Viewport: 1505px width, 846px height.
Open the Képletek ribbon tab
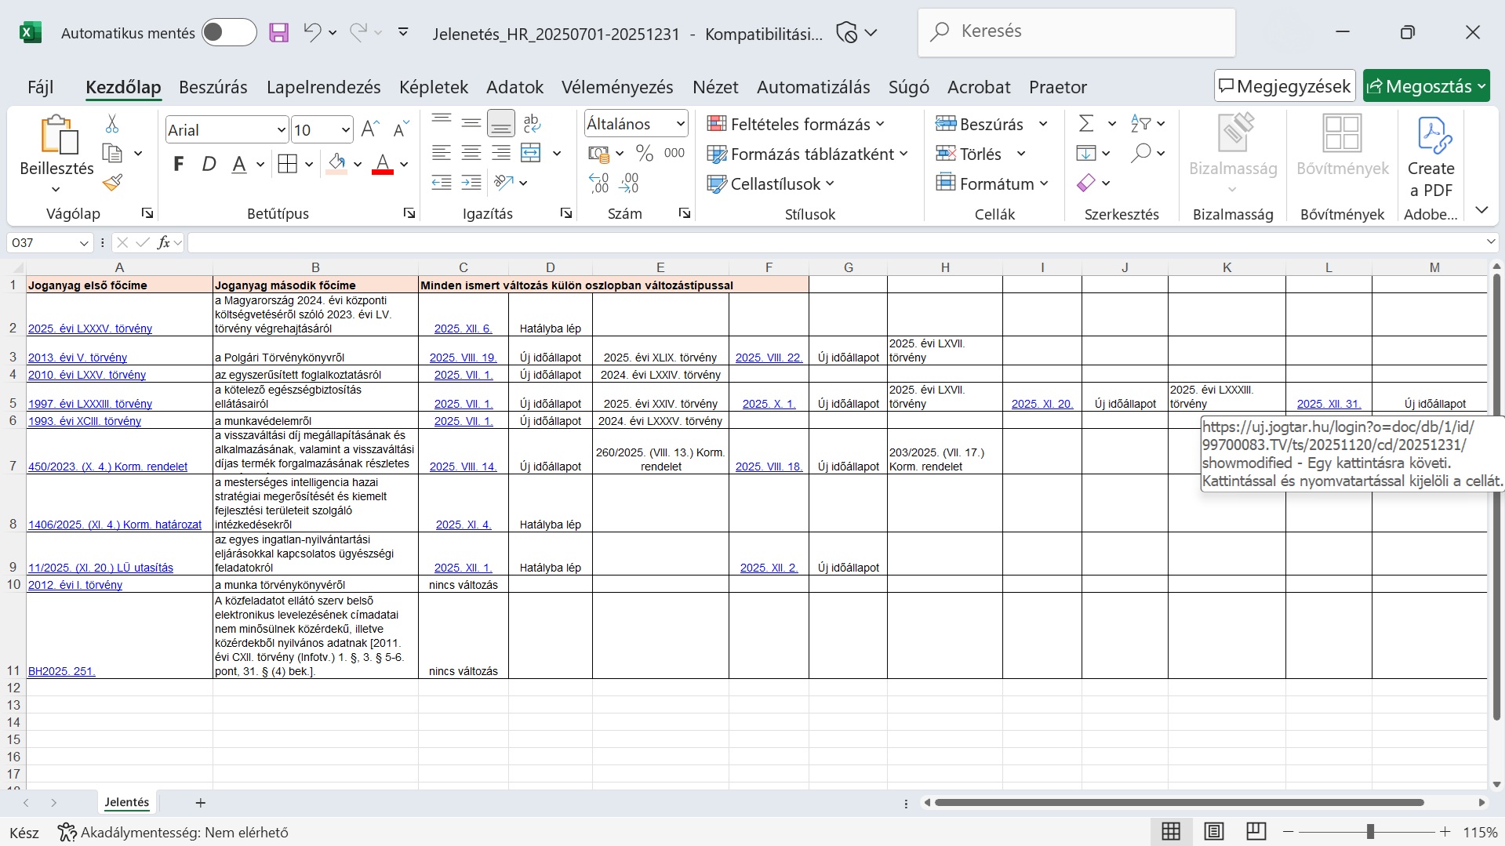coord(433,87)
